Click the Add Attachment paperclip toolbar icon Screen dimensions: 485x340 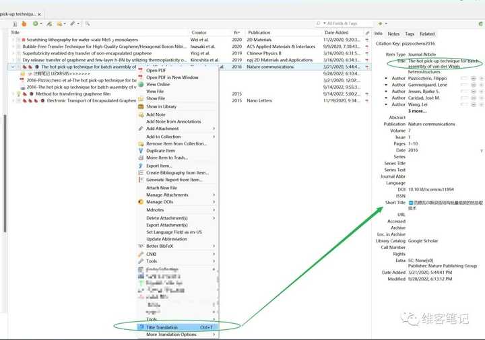tap(72, 24)
